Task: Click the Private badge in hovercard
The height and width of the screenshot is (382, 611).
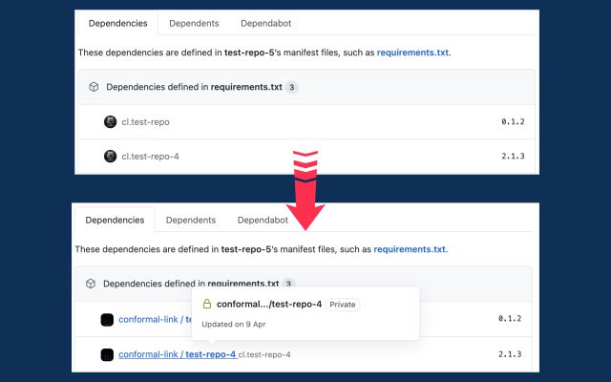Action: [x=343, y=305]
